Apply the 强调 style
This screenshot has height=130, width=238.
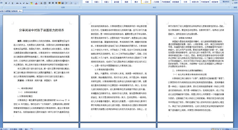(x=126, y=2)
